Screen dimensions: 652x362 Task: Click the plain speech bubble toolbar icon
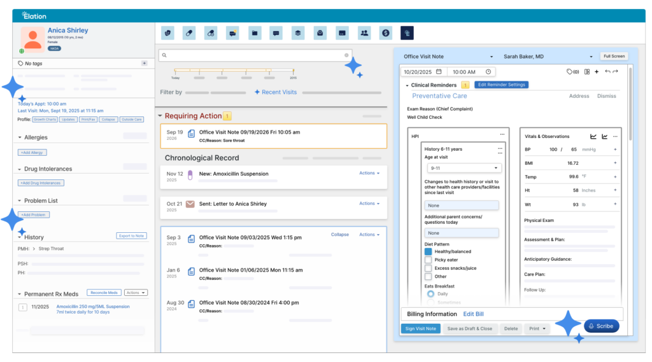pyautogui.click(x=276, y=33)
